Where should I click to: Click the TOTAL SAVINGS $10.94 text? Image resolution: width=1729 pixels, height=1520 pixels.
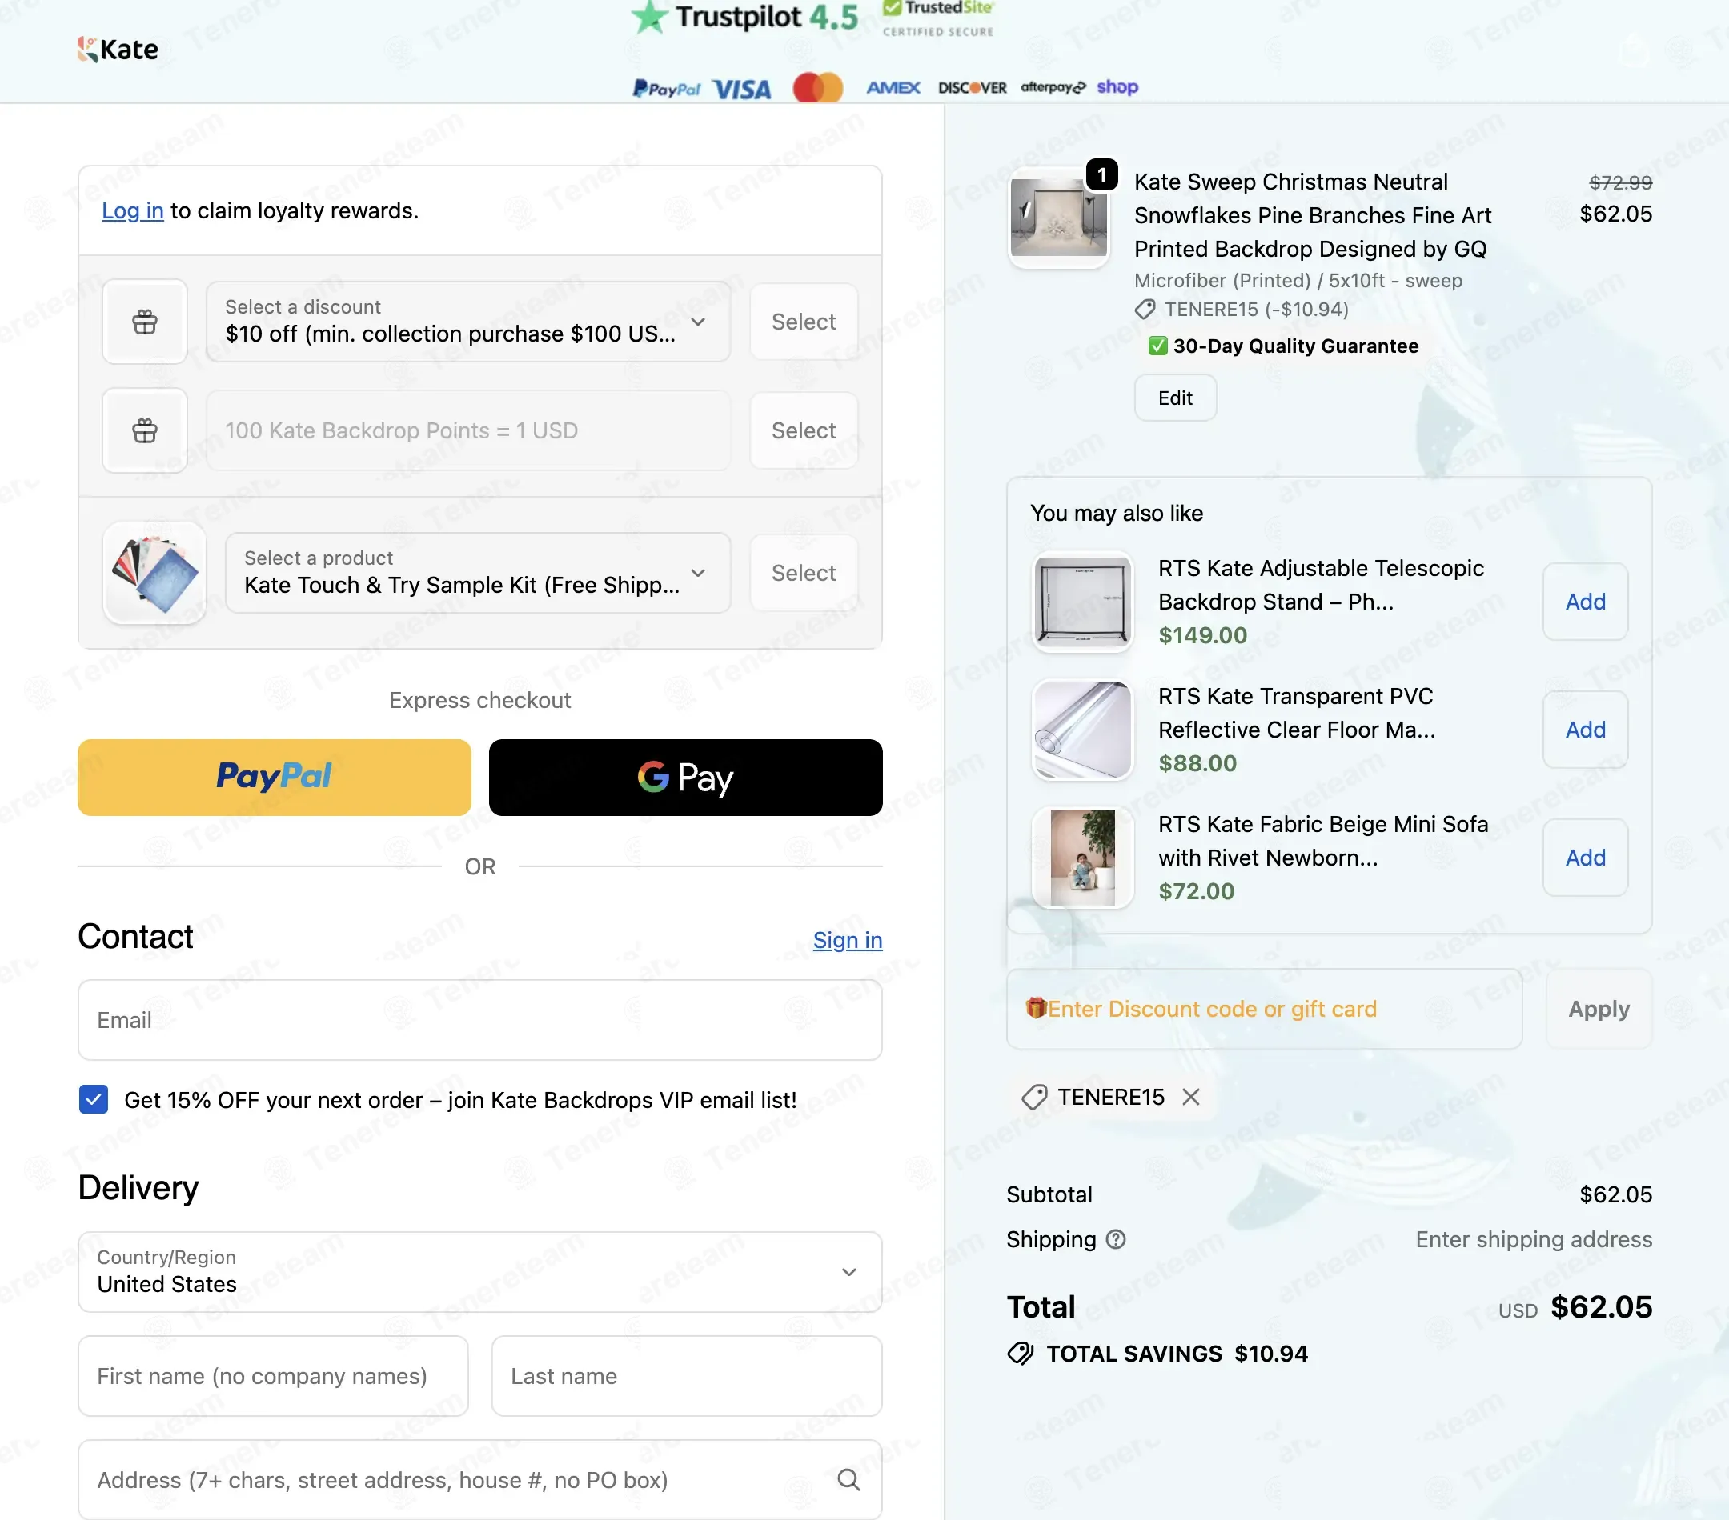pyautogui.click(x=1177, y=1354)
